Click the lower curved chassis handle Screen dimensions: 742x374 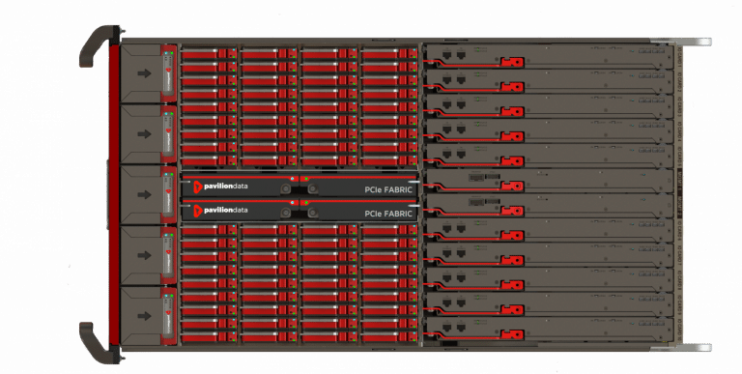click(x=99, y=343)
